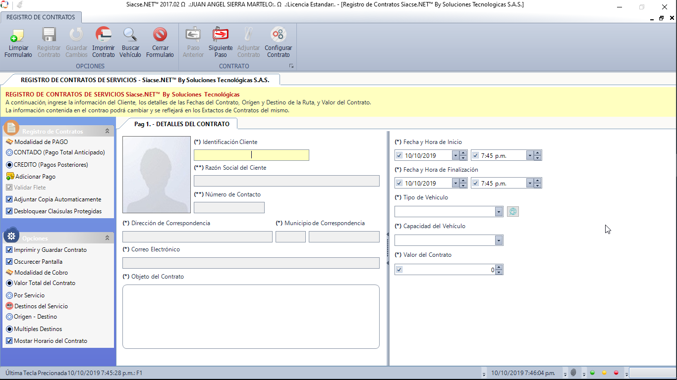The image size is (677, 380).
Task: Collapse the Opciones side panel
Action: (107, 238)
